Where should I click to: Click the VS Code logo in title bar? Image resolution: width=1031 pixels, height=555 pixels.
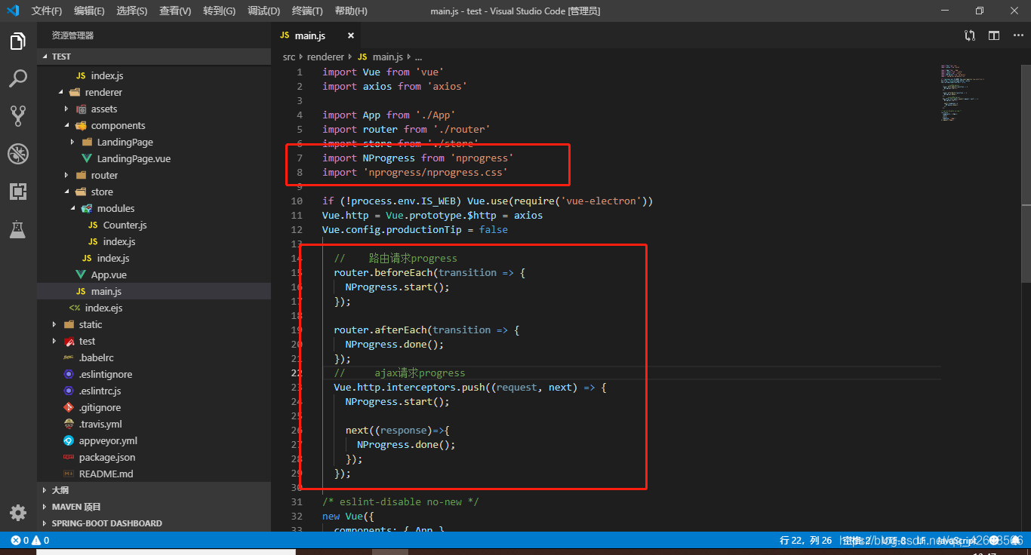pyautogui.click(x=13, y=11)
